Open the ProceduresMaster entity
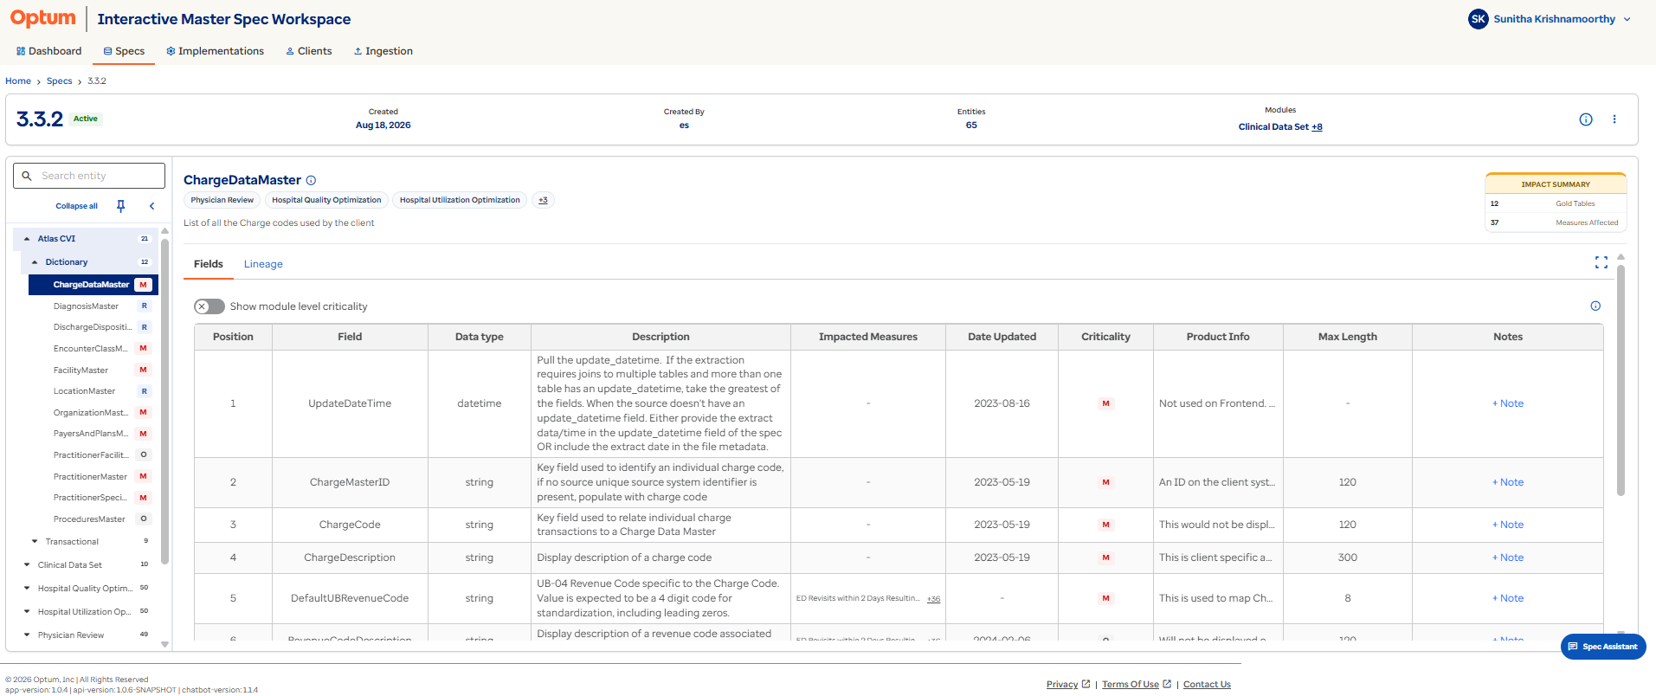 click(x=89, y=519)
